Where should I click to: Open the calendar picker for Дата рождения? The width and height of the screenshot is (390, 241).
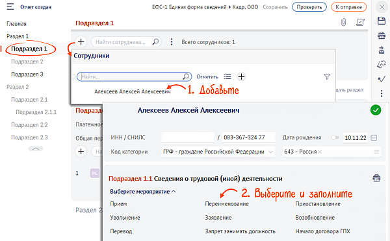374,137
